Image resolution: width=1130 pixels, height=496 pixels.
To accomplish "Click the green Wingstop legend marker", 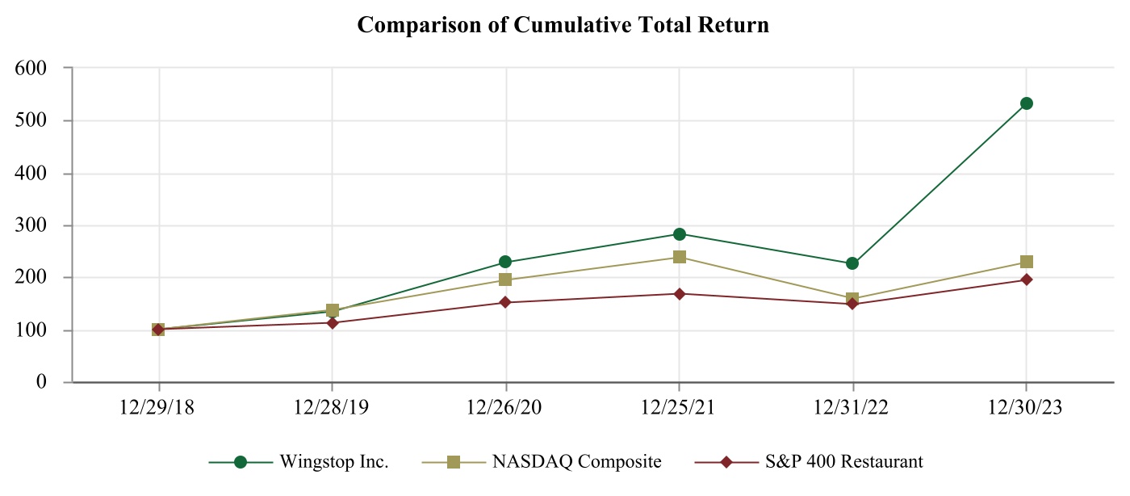I will tap(240, 462).
